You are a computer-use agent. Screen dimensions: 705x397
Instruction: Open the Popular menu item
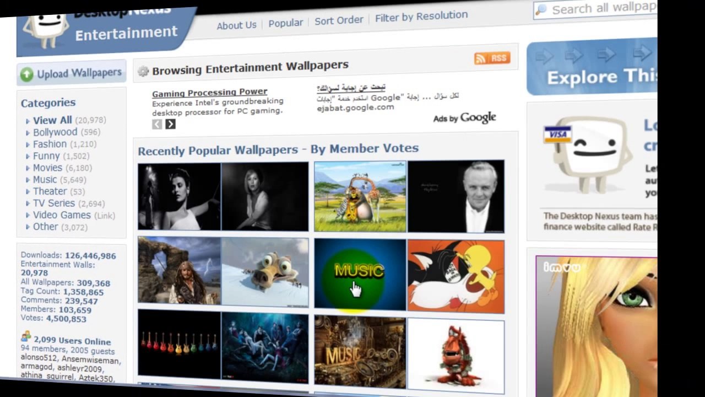point(285,23)
